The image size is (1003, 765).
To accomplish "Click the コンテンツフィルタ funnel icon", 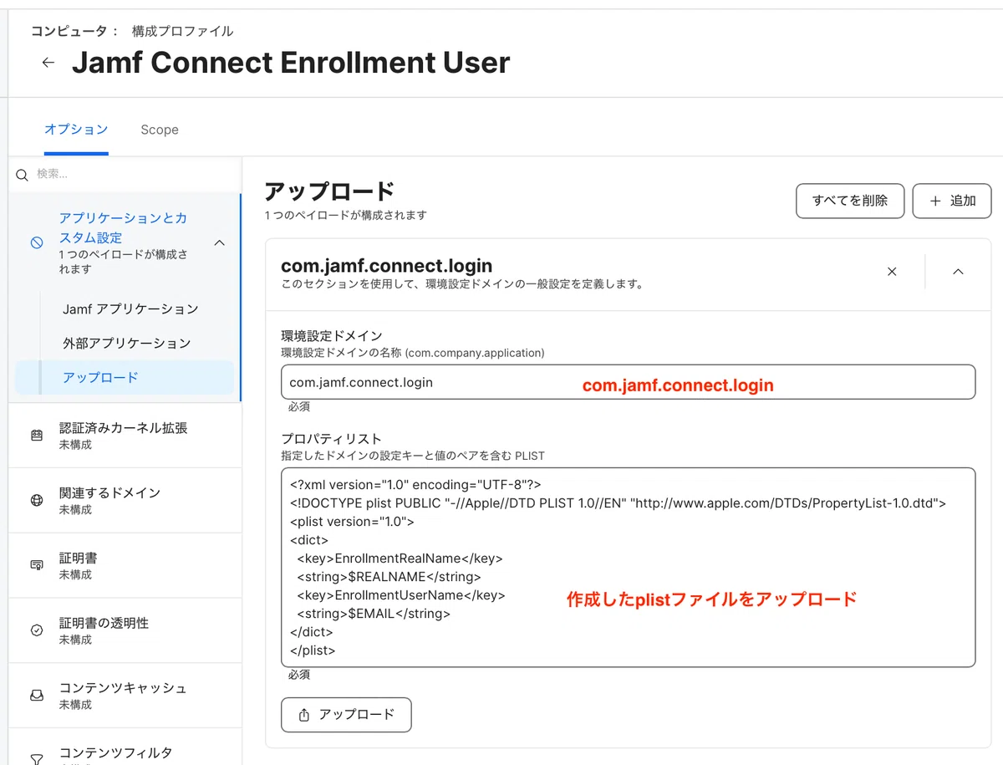I will click(37, 759).
